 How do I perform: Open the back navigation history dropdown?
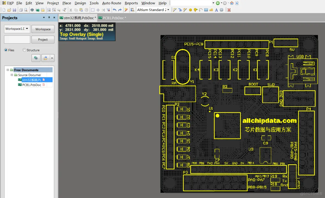221,3
